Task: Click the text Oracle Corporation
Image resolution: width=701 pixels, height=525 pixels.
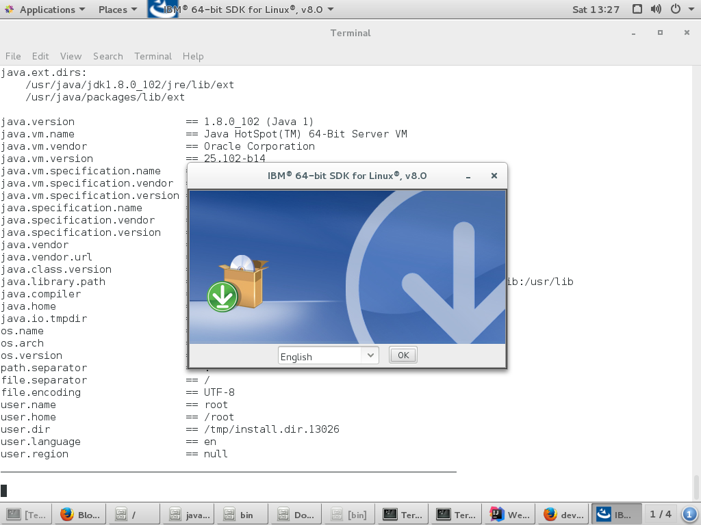Action: (259, 146)
